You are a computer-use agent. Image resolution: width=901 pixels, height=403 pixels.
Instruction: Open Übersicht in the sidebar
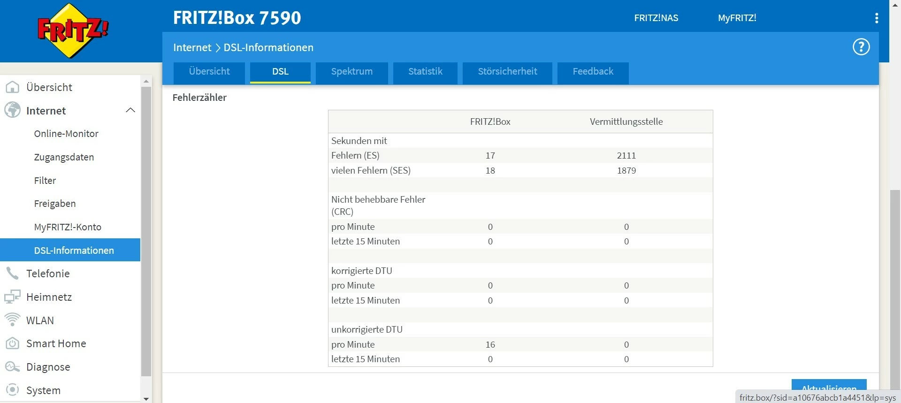coord(49,87)
